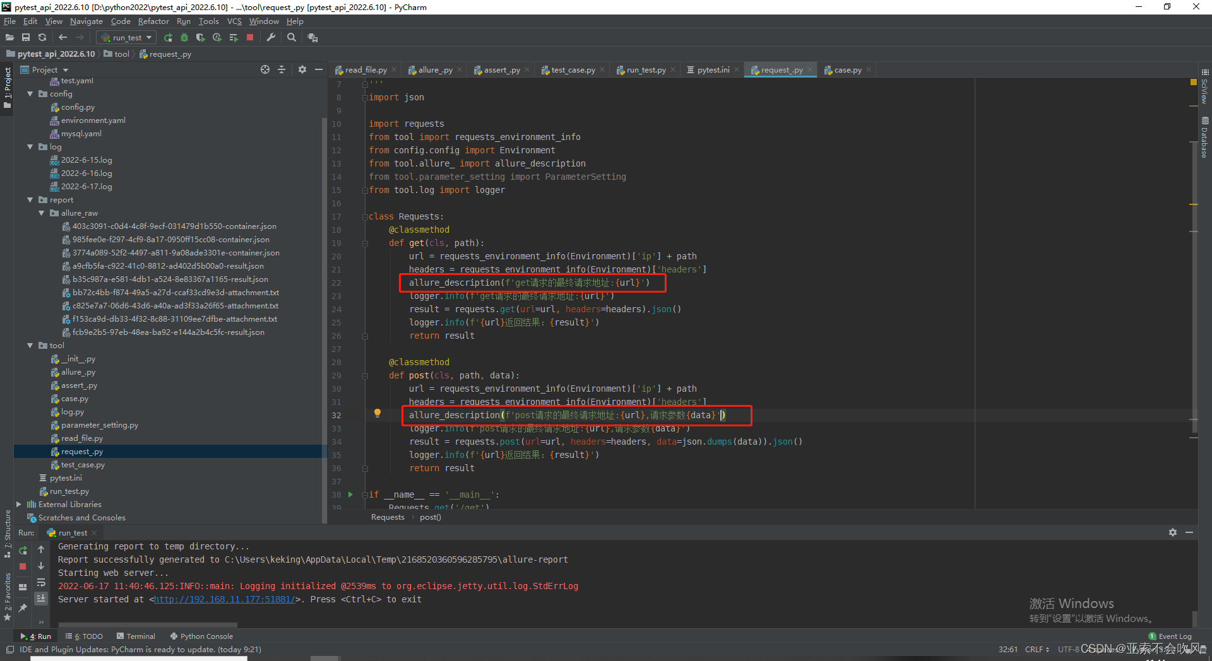Start debugging with the green bug icon

click(184, 37)
